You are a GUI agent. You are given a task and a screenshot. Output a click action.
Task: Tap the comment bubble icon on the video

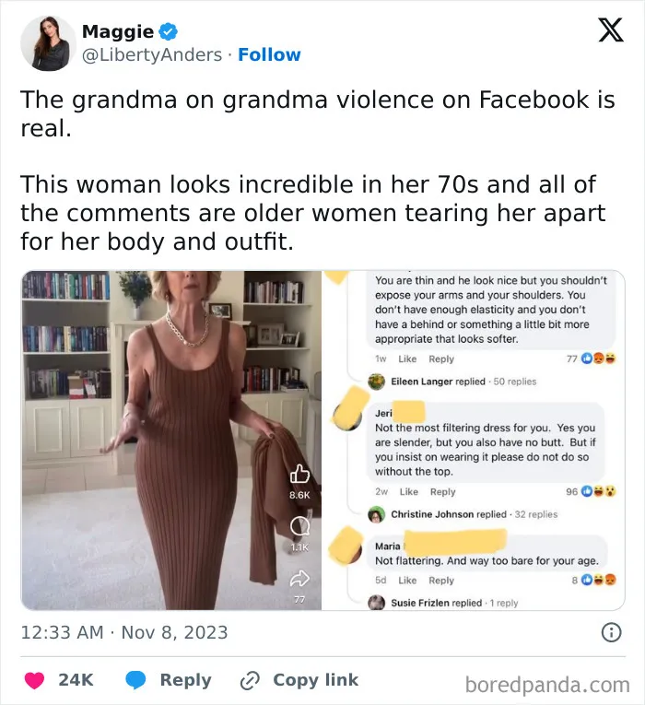point(299,526)
